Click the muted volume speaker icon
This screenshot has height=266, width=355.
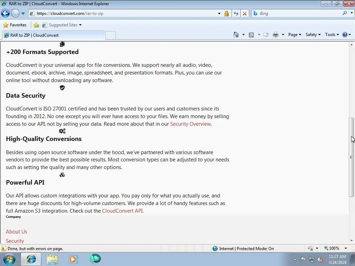tap(320, 259)
